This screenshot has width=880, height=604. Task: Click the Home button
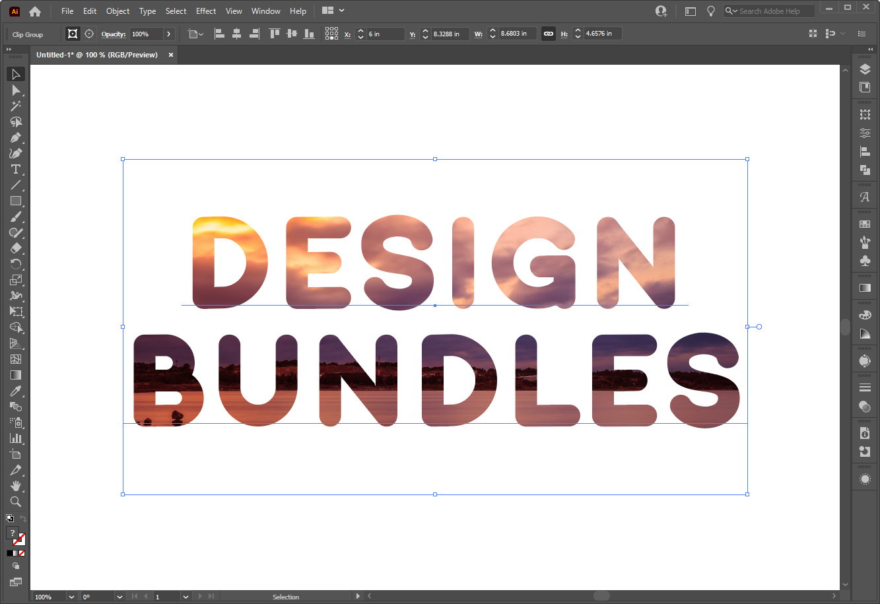point(35,11)
